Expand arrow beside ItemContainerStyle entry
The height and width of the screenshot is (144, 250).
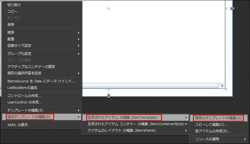tap(186, 124)
